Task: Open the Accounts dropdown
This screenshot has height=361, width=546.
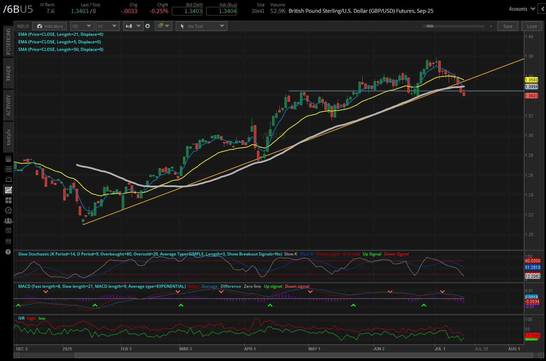Action: (x=522, y=9)
